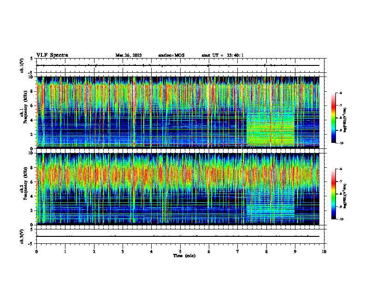
Task: Click the time axis tick label "5"
Action: (x=180, y=252)
